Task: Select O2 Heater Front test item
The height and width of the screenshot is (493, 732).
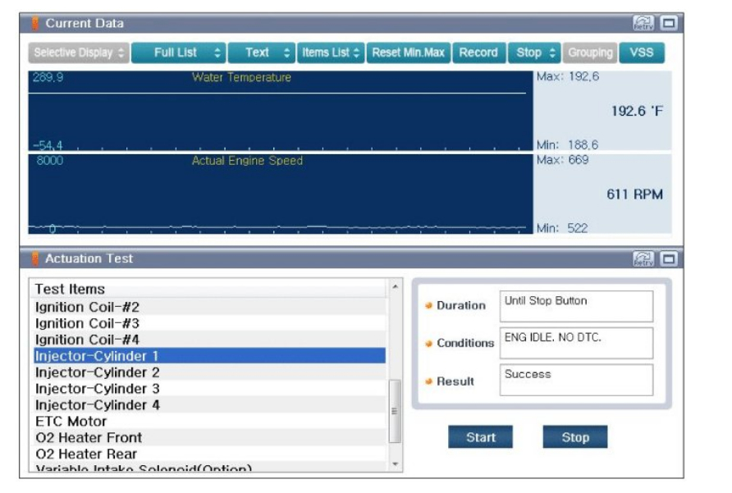Action: [209, 437]
